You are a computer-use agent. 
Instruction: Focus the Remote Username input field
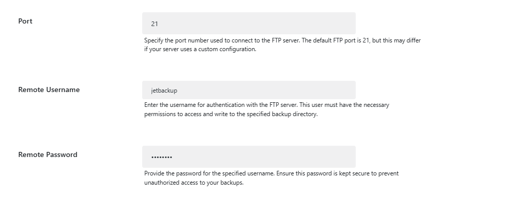pos(249,90)
